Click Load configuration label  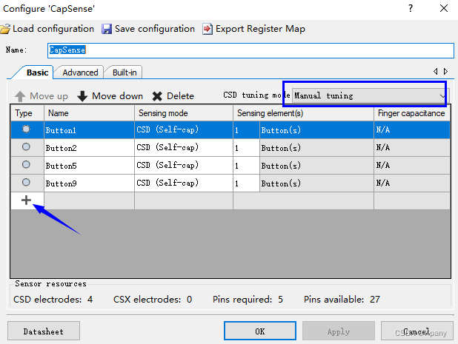(x=53, y=29)
